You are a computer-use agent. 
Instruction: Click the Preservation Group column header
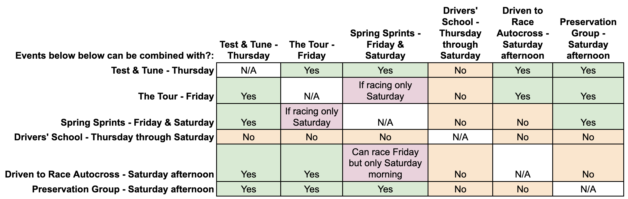point(588,39)
